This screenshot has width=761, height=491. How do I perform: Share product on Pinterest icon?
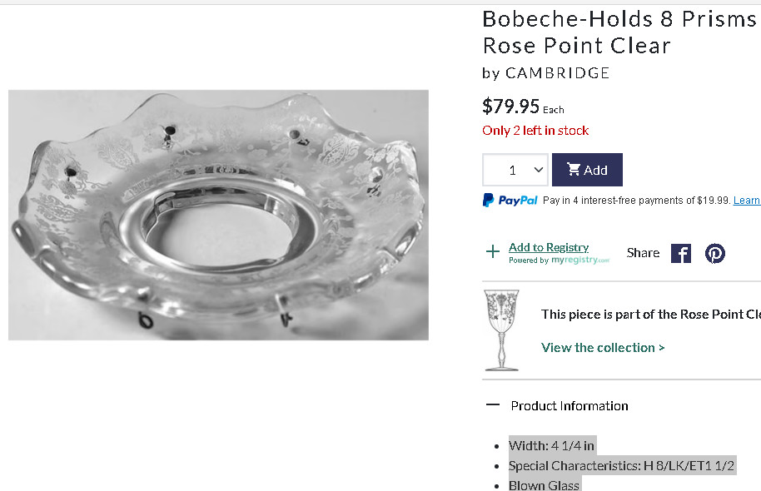click(715, 253)
